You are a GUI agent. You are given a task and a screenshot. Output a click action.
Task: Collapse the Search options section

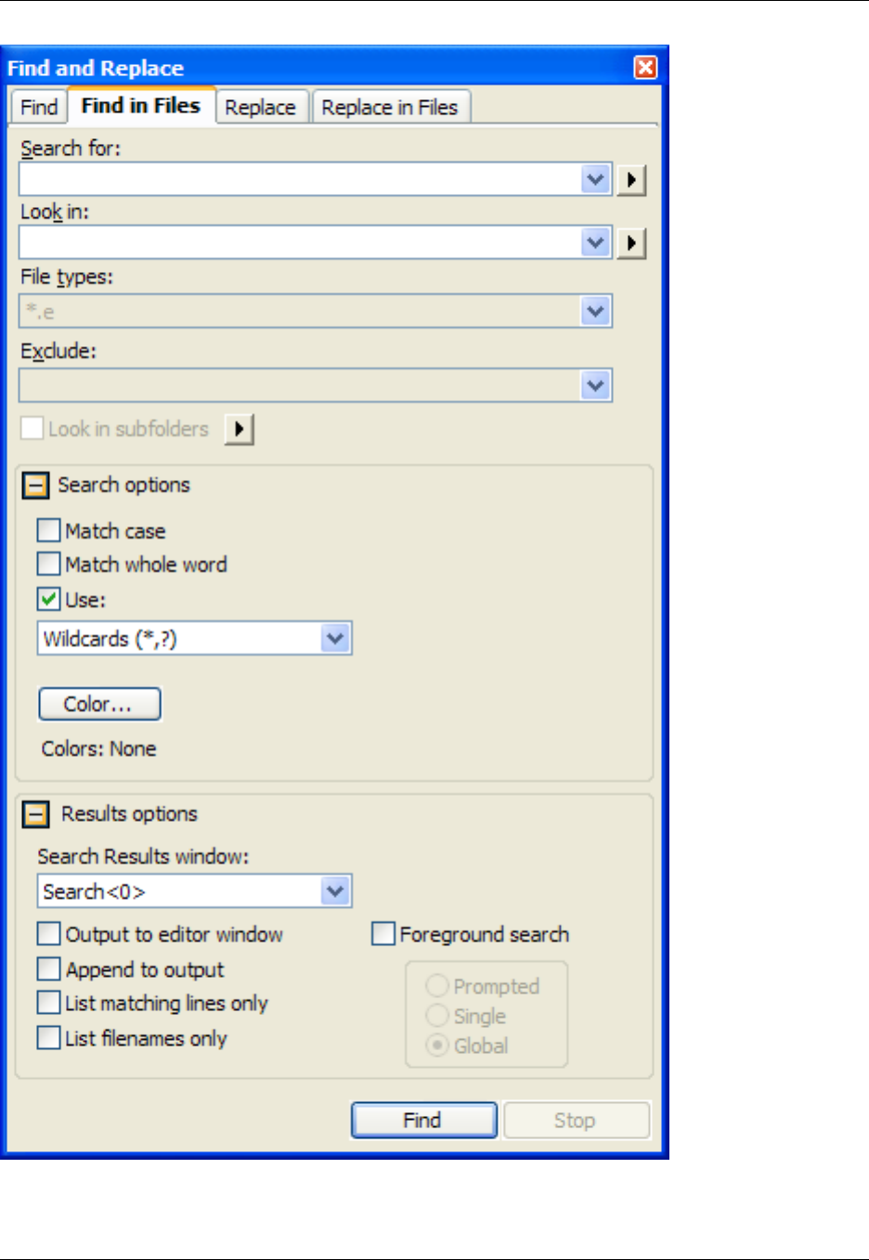pos(35,486)
